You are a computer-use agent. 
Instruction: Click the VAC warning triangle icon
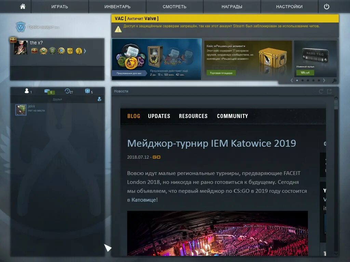tap(118, 29)
